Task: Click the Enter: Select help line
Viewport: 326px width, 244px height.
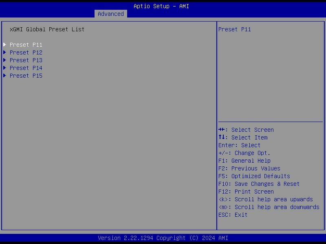Action: (x=239, y=145)
